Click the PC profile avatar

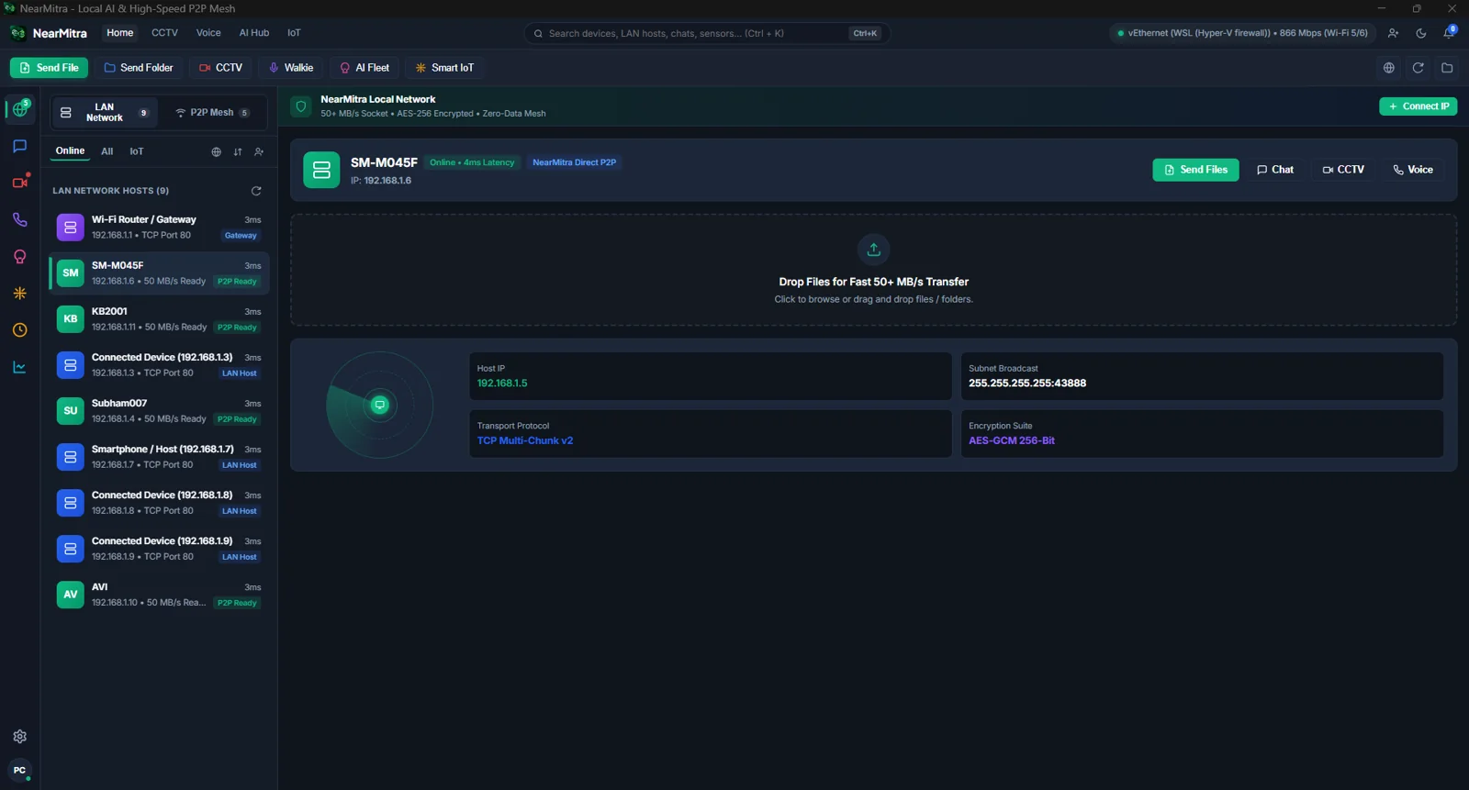click(19, 770)
